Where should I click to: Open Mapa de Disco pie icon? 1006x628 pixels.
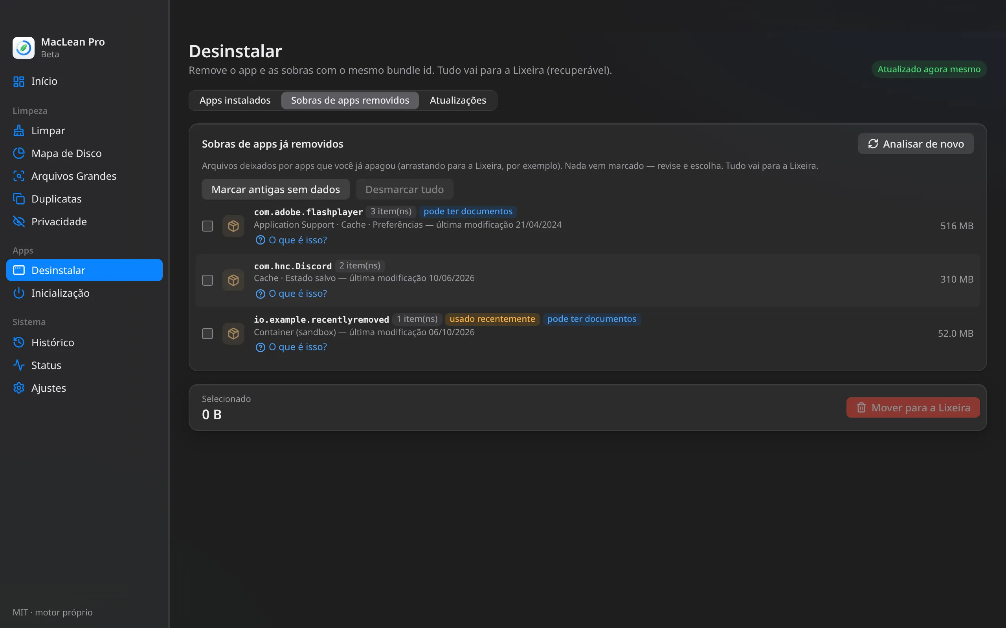point(19,153)
